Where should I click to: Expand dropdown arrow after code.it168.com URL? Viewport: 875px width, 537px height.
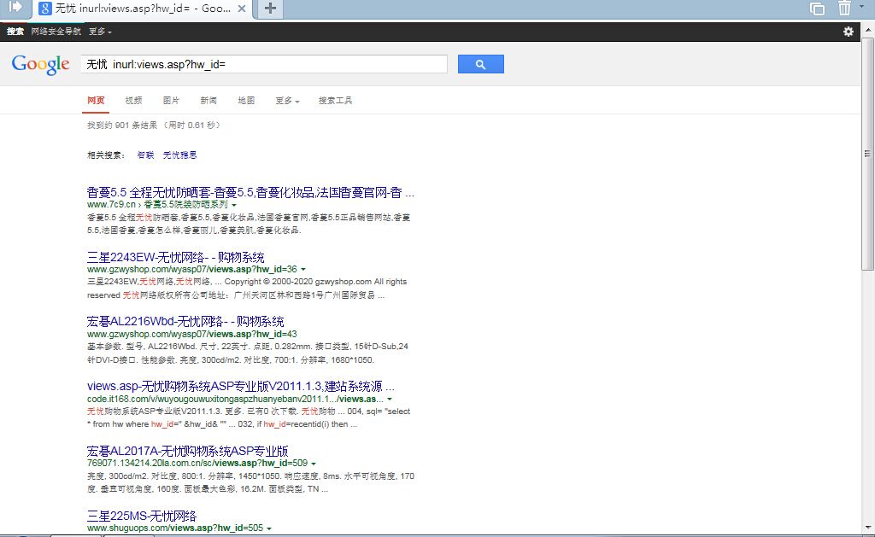point(390,400)
